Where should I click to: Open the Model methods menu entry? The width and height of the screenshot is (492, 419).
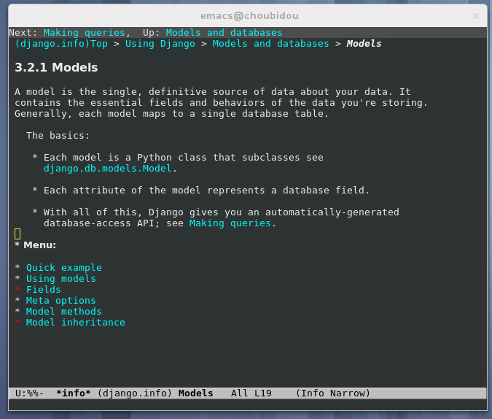64,312
